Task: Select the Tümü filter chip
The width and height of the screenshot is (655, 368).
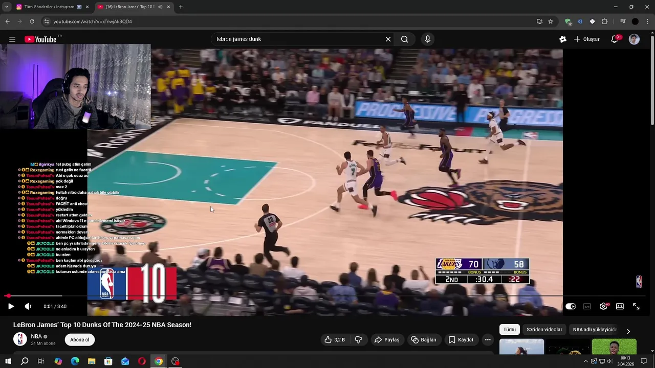Action: coord(510,330)
